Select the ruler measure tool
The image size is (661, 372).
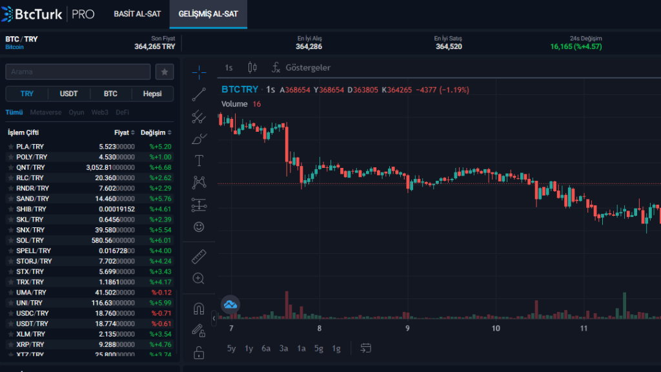(199, 256)
